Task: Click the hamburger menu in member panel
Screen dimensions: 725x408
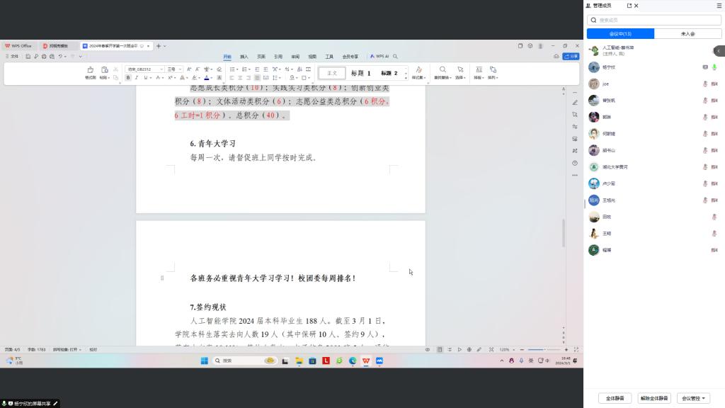Action: (719, 6)
